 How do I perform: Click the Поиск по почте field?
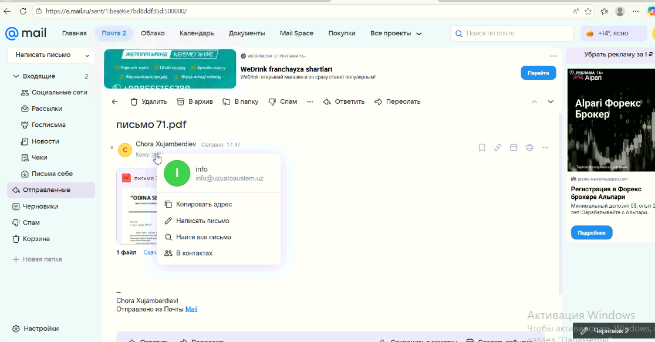(512, 33)
